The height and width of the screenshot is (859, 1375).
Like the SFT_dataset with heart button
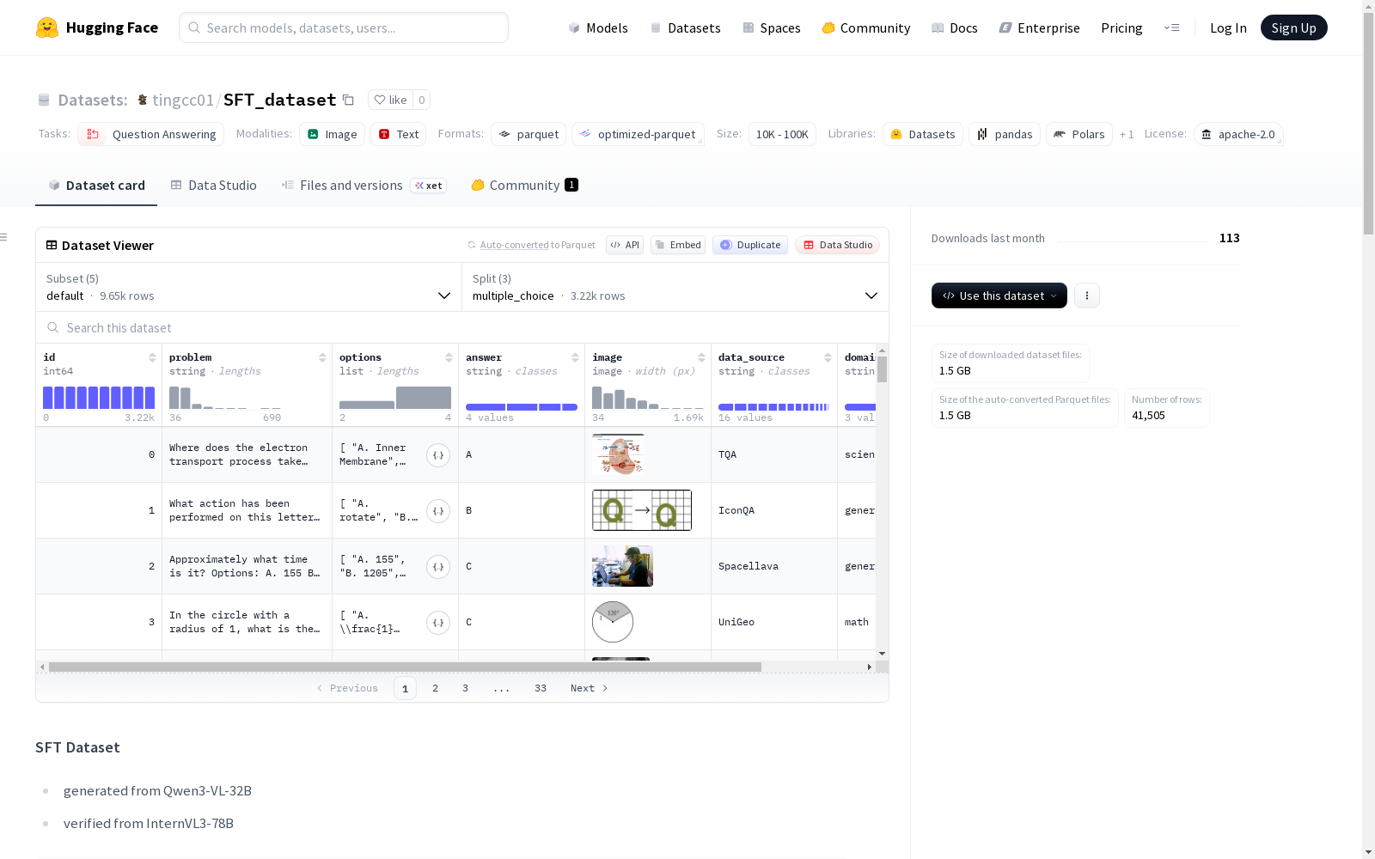click(x=391, y=100)
